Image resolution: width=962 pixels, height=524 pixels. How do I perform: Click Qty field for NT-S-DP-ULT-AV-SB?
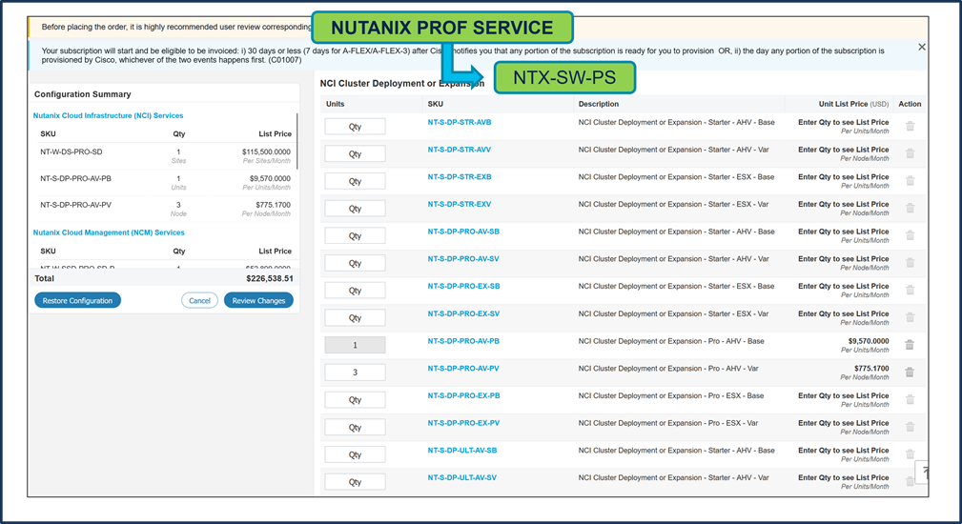[356, 454]
